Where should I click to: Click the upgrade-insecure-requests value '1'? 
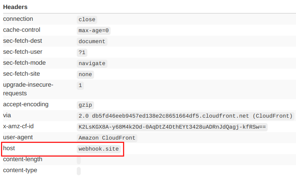tap(80, 85)
